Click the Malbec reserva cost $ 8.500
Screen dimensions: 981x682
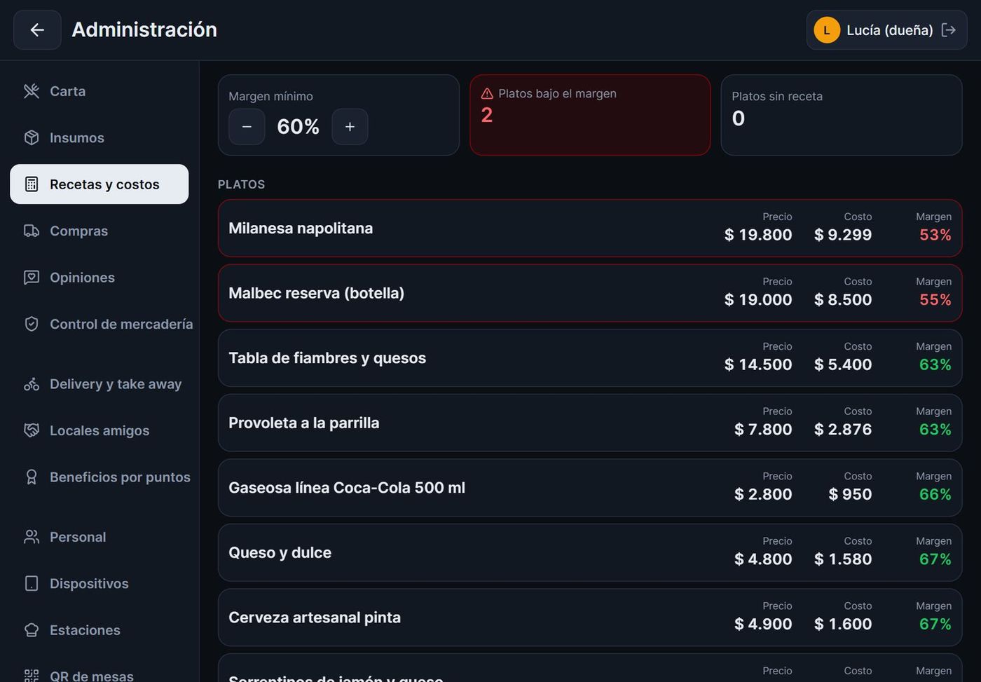coord(843,300)
